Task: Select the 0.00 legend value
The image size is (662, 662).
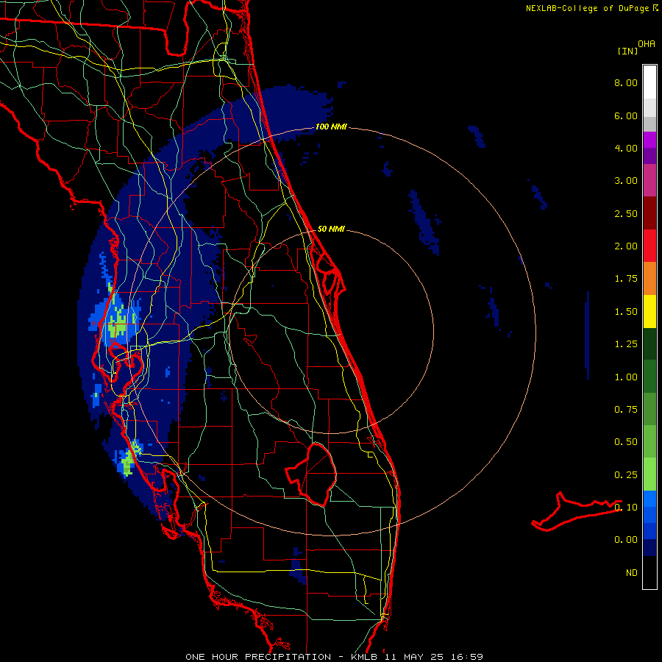Action: [626, 540]
